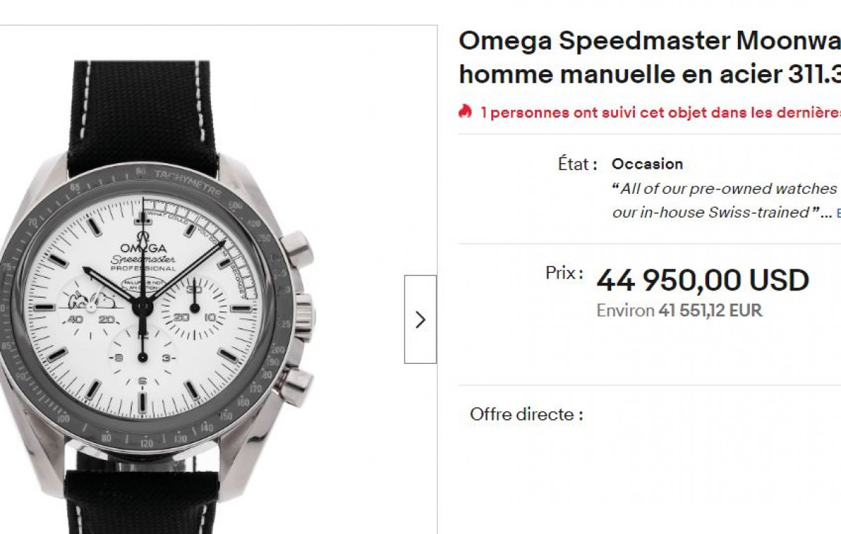Image resolution: width=841 pixels, height=534 pixels.
Task: Click the 'All of our pre-owned watches' description
Action: pos(725,189)
